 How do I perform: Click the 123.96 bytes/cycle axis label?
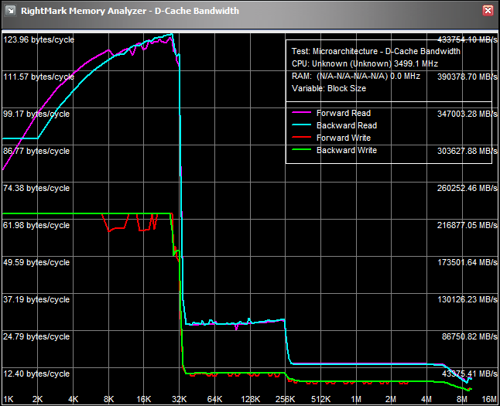pyautogui.click(x=39, y=40)
